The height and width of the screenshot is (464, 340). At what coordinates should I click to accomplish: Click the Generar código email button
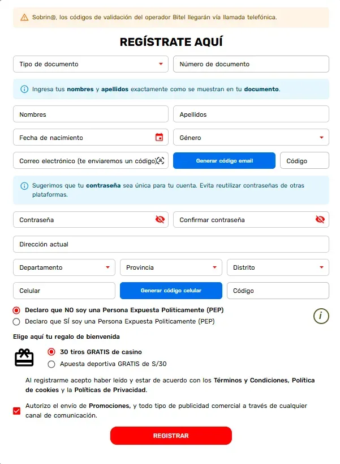[224, 161]
